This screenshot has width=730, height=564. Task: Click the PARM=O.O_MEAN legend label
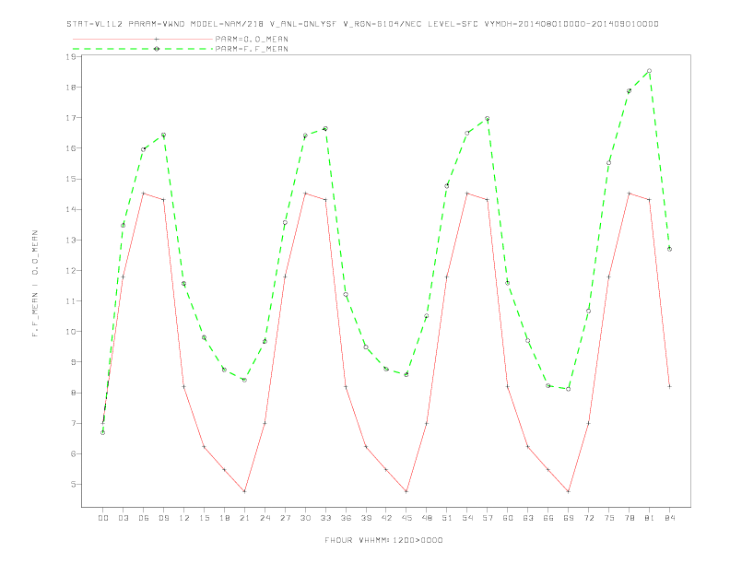(x=252, y=39)
